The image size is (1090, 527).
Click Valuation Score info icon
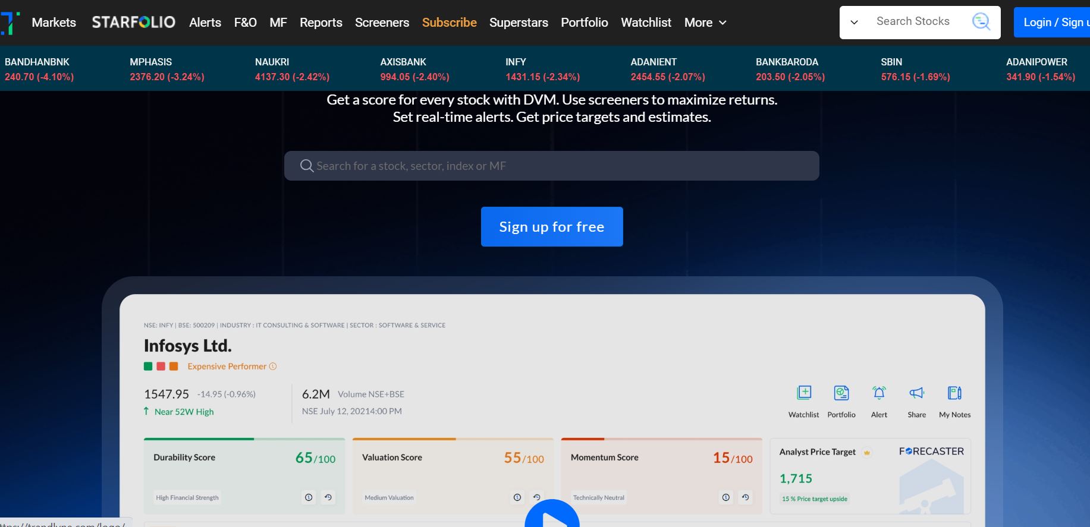517,497
